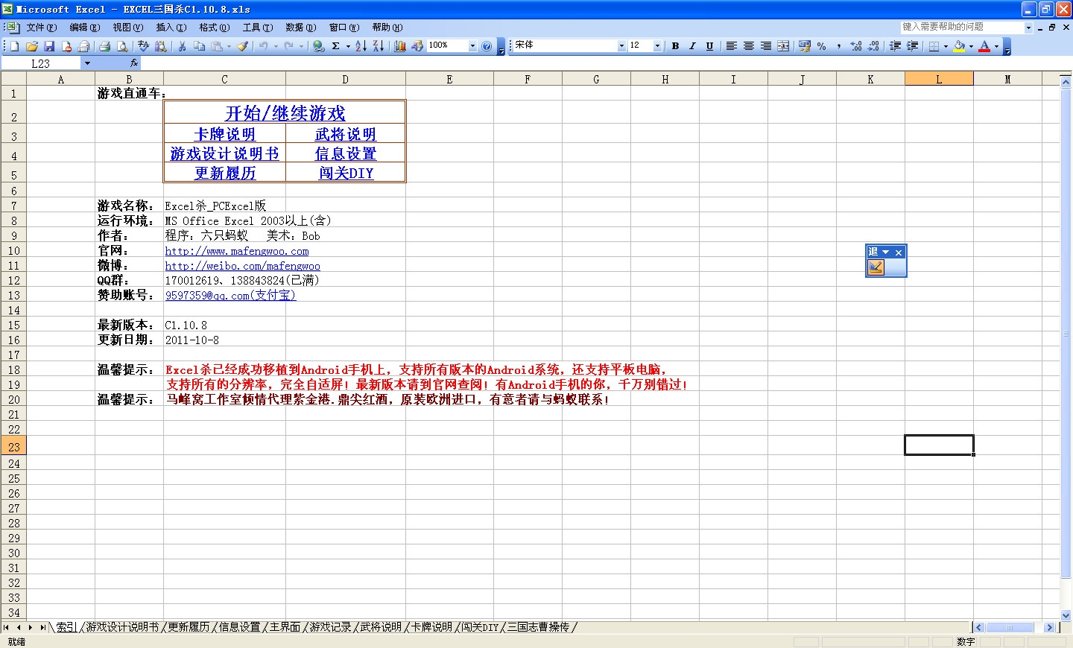The height and width of the screenshot is (648, 1073).
Task: Open the 武将说明 link in the table
Action: coord(346,134)
